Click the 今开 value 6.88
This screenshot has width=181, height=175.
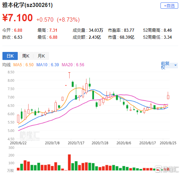pos(18,30)
